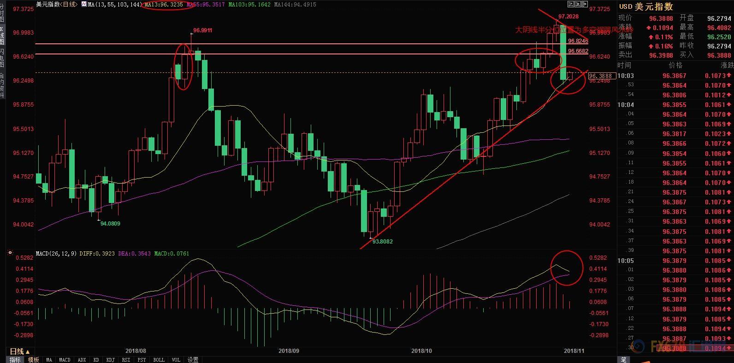The height and width of the screenshot is (363, 734).
Task: Click the MA indicator icon beside chart title
Action: point(83,4)
